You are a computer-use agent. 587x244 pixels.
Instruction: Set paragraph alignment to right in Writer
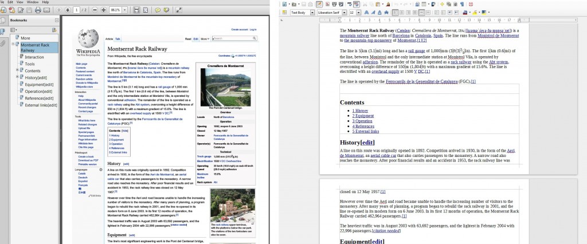click(408, 13)
